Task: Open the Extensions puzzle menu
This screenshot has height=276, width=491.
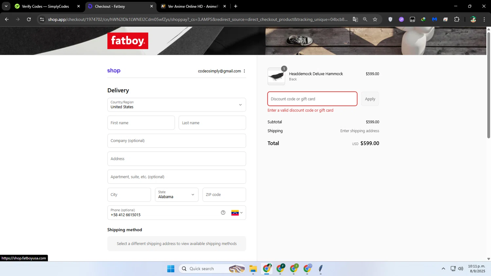Action: click(x=457, y=19)
